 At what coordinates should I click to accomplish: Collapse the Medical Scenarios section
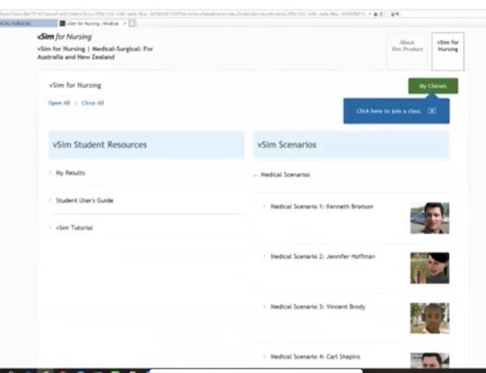pyautogui.click(x=285, y=175)
